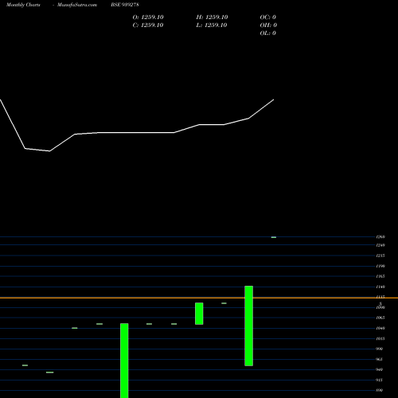This screenshot has height=398, width=398.
Task: Click the orange horizontal price line
Action: click(x=199, y=298)
